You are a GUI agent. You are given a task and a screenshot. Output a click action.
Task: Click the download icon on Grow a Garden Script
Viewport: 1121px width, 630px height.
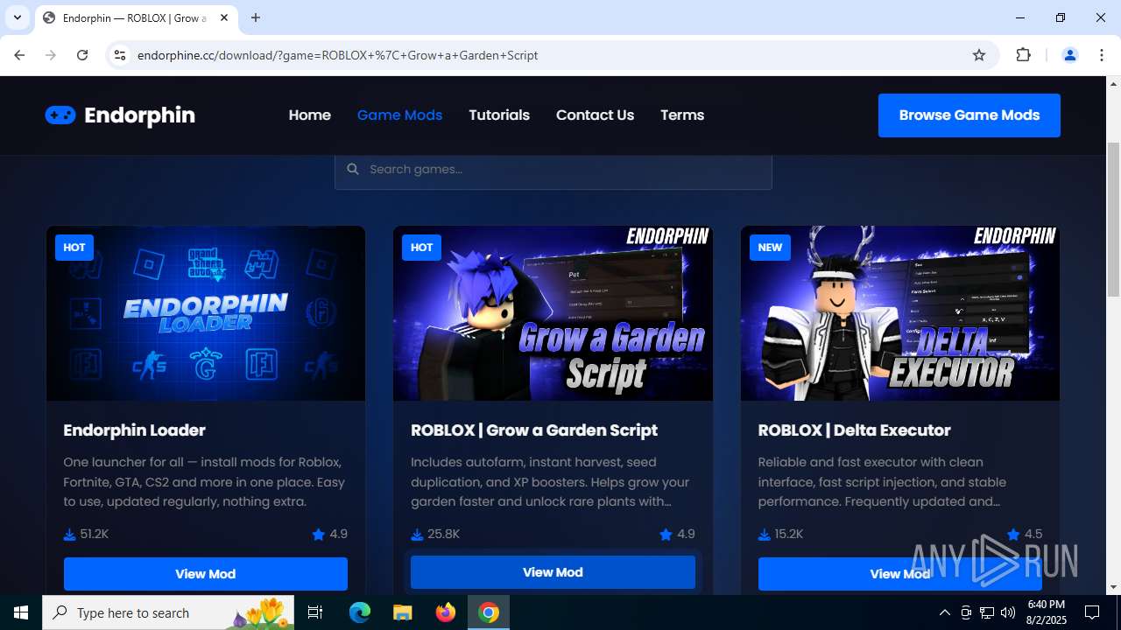[417, 534]
